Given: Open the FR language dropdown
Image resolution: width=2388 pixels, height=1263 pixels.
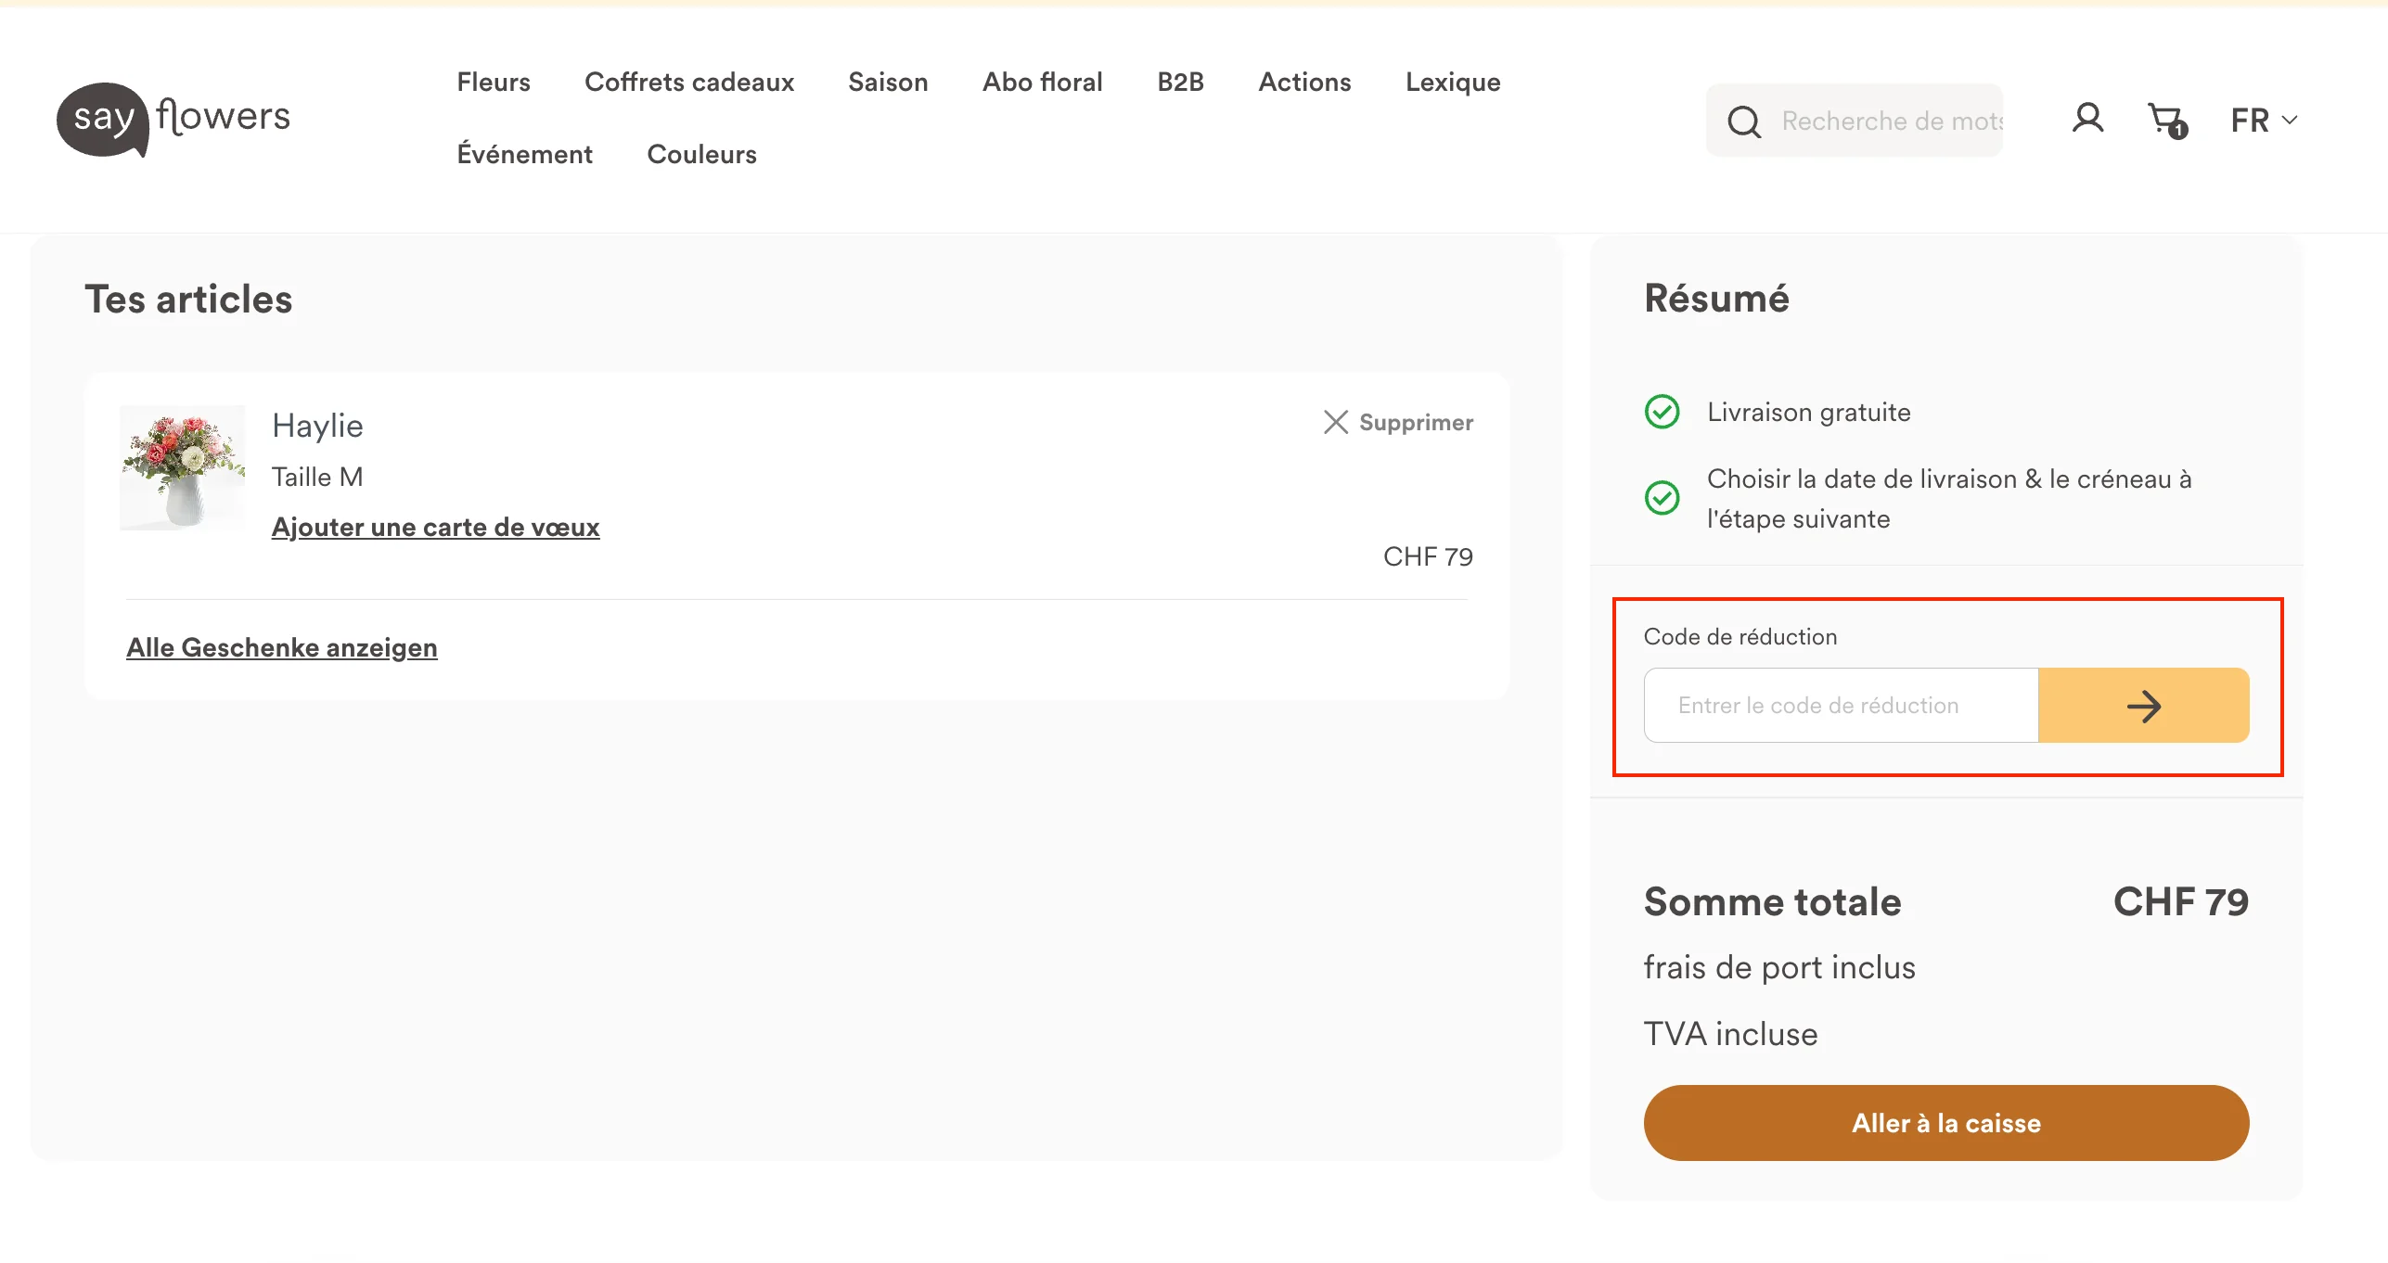Looking at the screenshot, I should click(x=2262, y=120).
